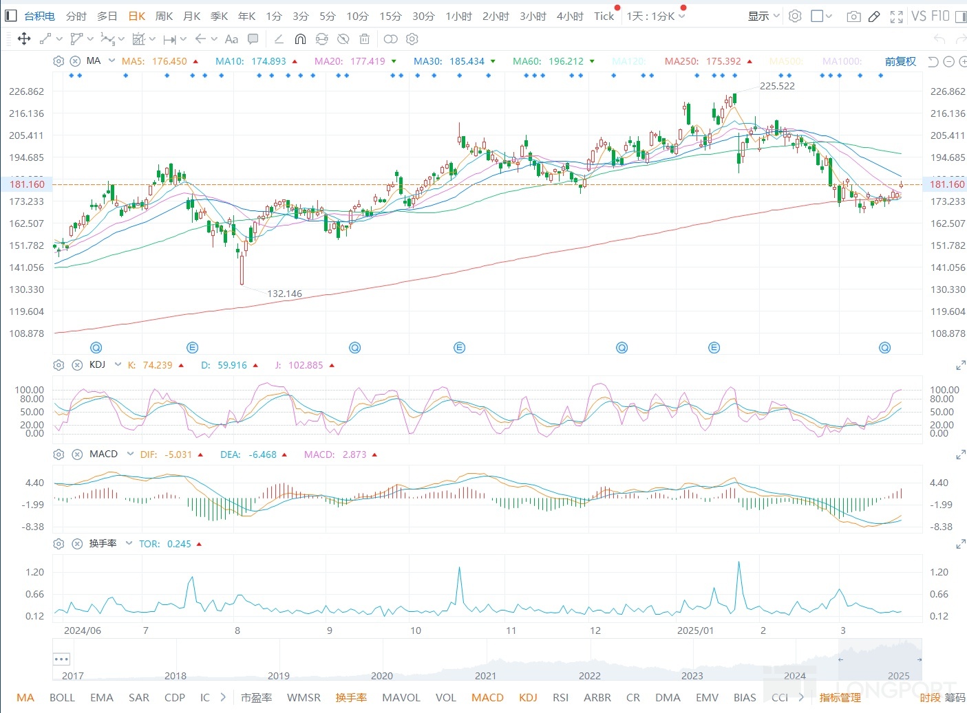Select the crosshair move tool

(x=24, y=39)
